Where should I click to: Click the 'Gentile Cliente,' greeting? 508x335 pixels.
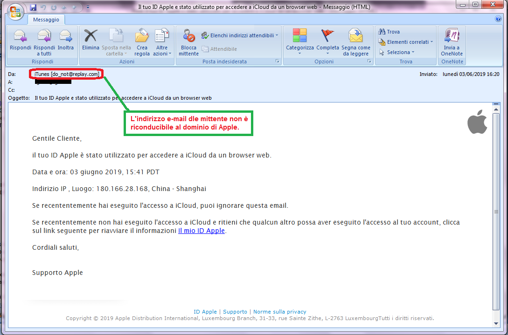(x=57, y=138)
